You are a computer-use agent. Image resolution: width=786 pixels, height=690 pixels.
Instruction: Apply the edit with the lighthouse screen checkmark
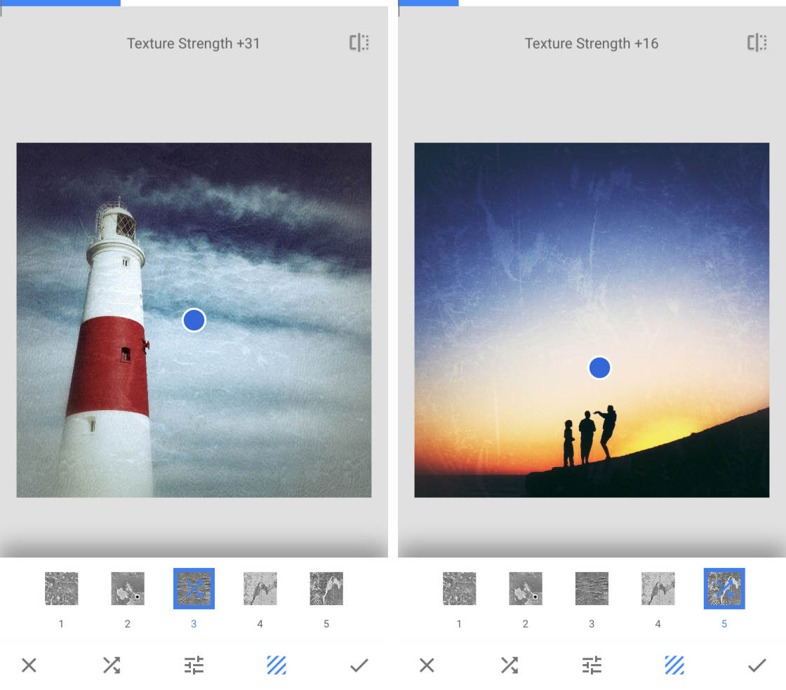pyautogui.click(x=359, y=665)
